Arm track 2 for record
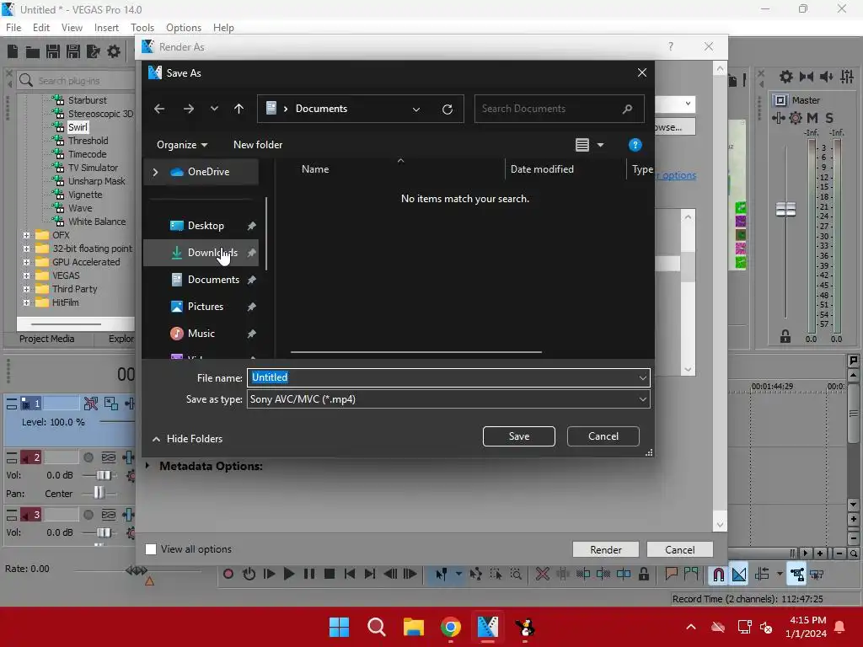863x647 pixels. tap(88, 457)
